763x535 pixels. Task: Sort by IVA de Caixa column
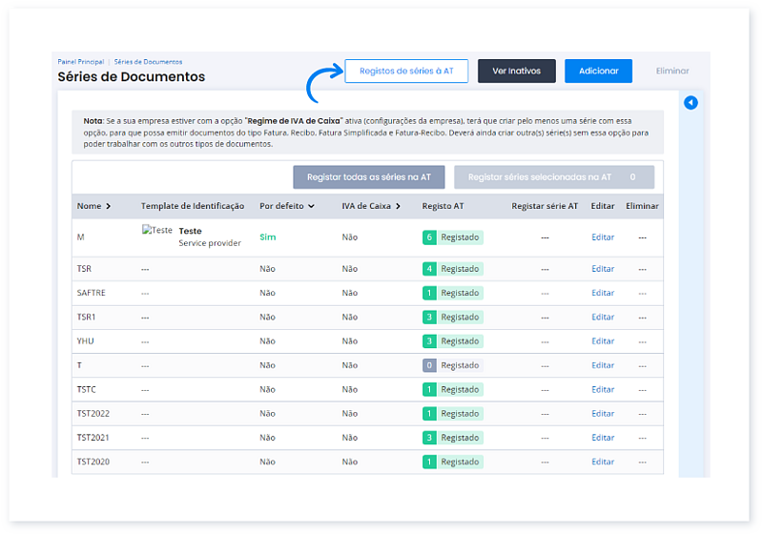(x=371, y=206)
